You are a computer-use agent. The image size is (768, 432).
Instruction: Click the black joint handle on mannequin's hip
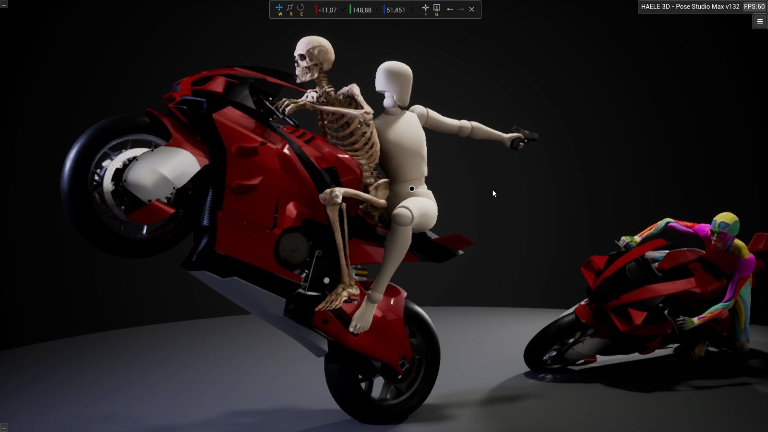(x=412, y=189)
